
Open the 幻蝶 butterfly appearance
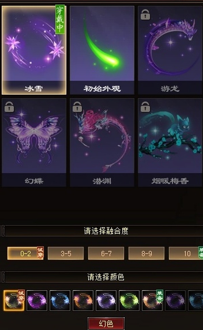coord(34,142)
